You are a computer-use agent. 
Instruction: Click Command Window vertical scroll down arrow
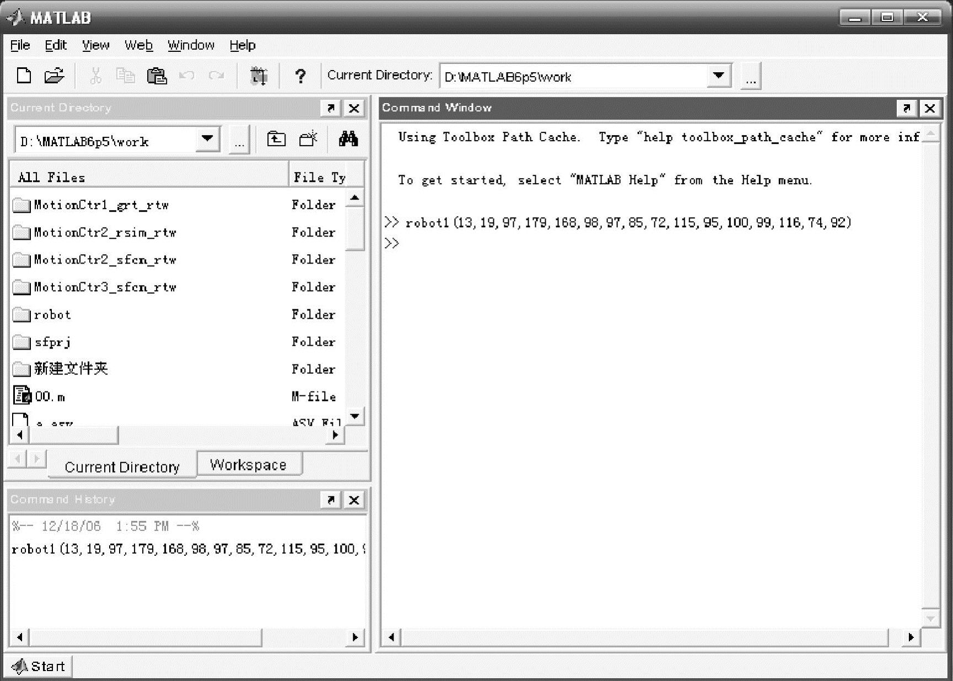click(930, 619)
